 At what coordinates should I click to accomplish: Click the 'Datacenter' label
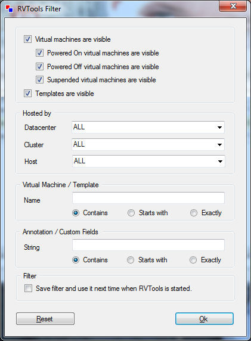pyautogui.click(x=40, y=128)
